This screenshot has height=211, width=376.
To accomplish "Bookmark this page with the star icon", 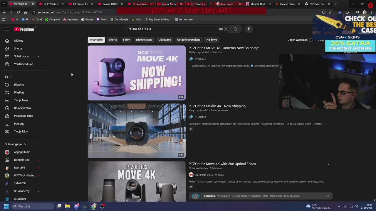I will (x=330, y=12).
